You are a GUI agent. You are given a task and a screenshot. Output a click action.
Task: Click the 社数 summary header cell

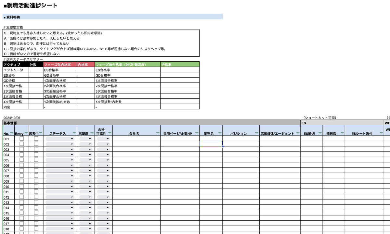(x=36, y=65)
